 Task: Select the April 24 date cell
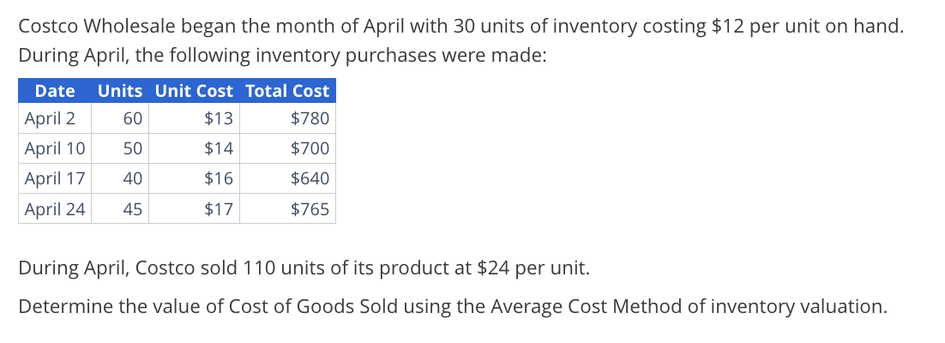55,208
